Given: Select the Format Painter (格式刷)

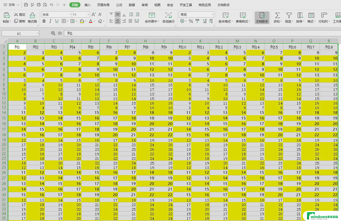Looking at the screenshot, I should tap(32, 18).
